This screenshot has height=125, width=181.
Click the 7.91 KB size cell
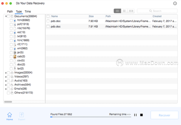[93, 26]
